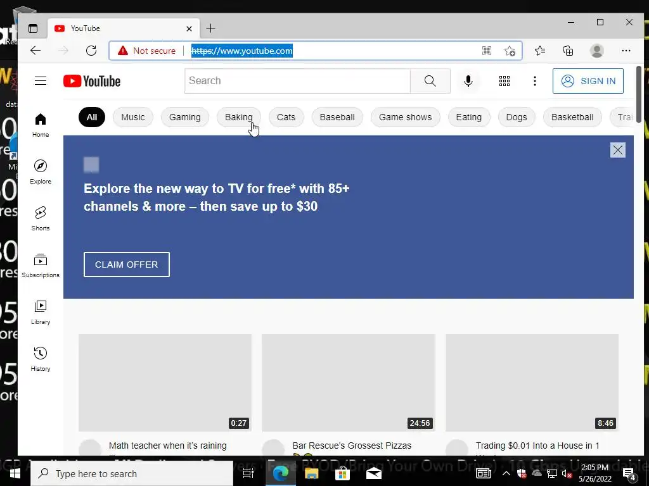The height and width of the screenshot is (486, 649).
Task: Open browser Collections
Action: coord(568,51)
